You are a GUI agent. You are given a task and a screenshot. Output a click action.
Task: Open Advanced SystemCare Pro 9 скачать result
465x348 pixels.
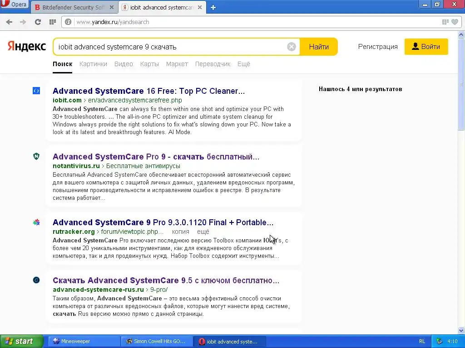[156, 156]
